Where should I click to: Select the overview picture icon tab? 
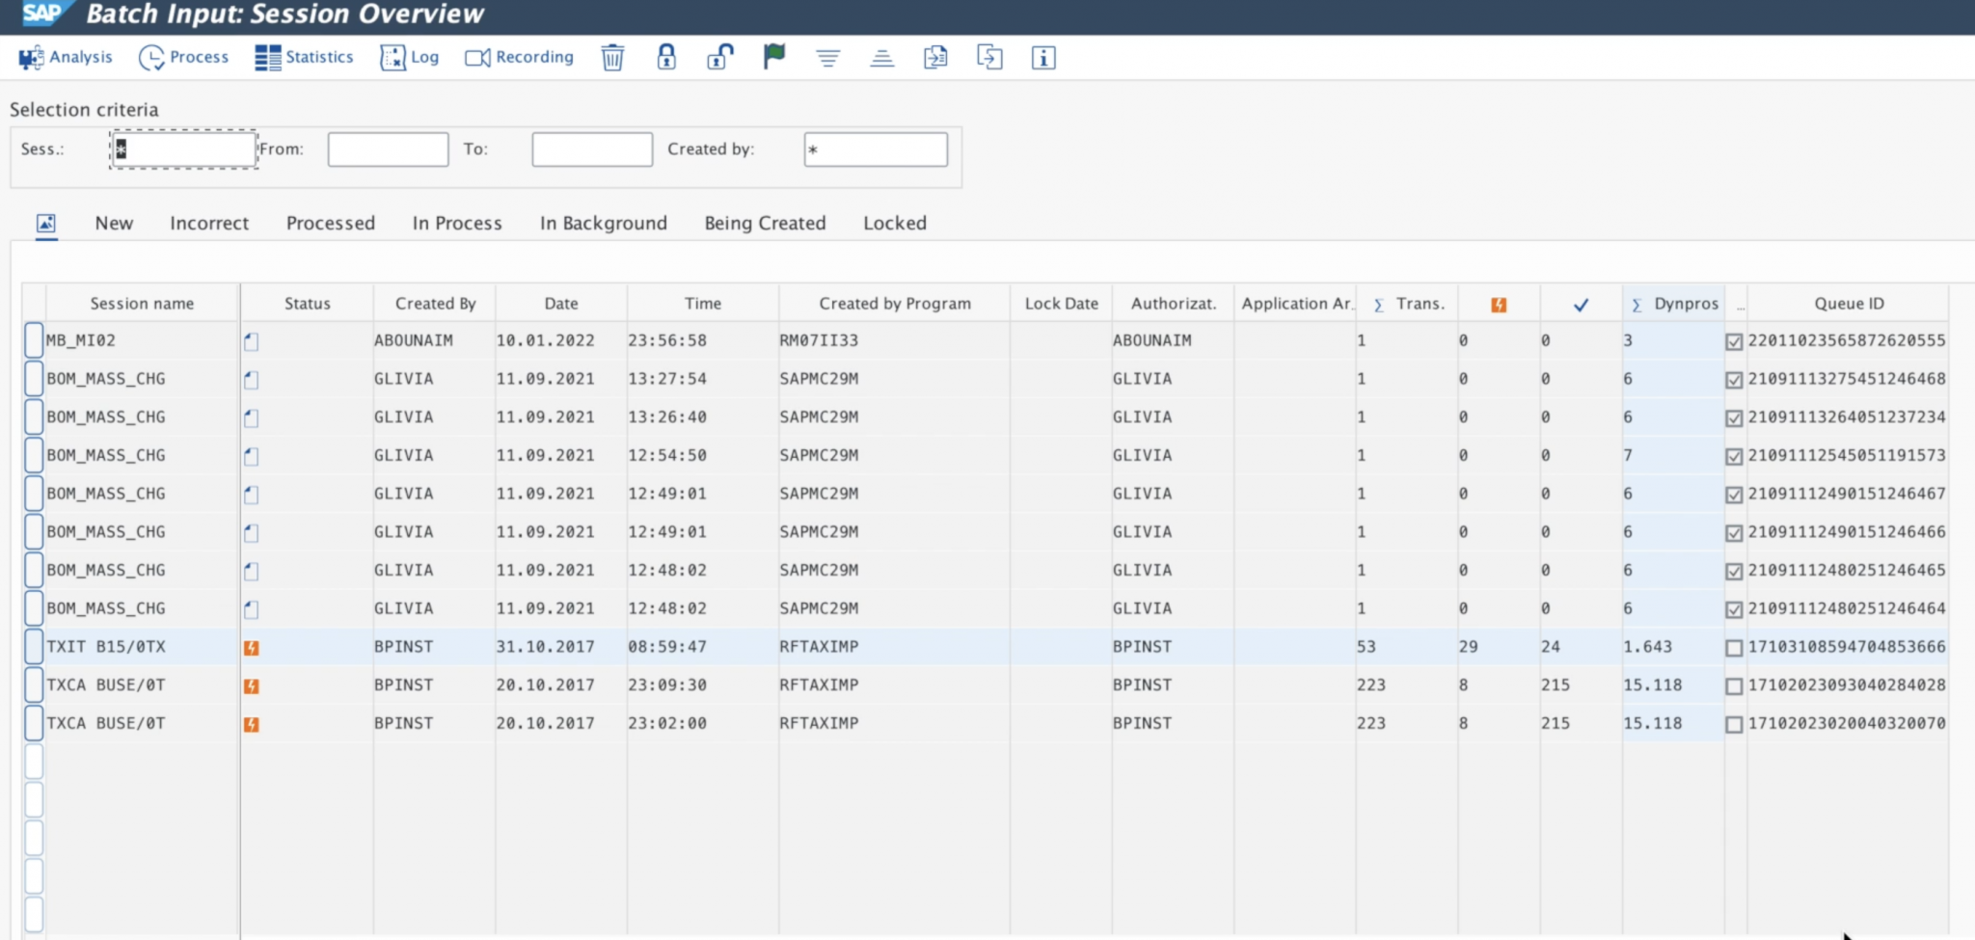(x=46, y=224)
